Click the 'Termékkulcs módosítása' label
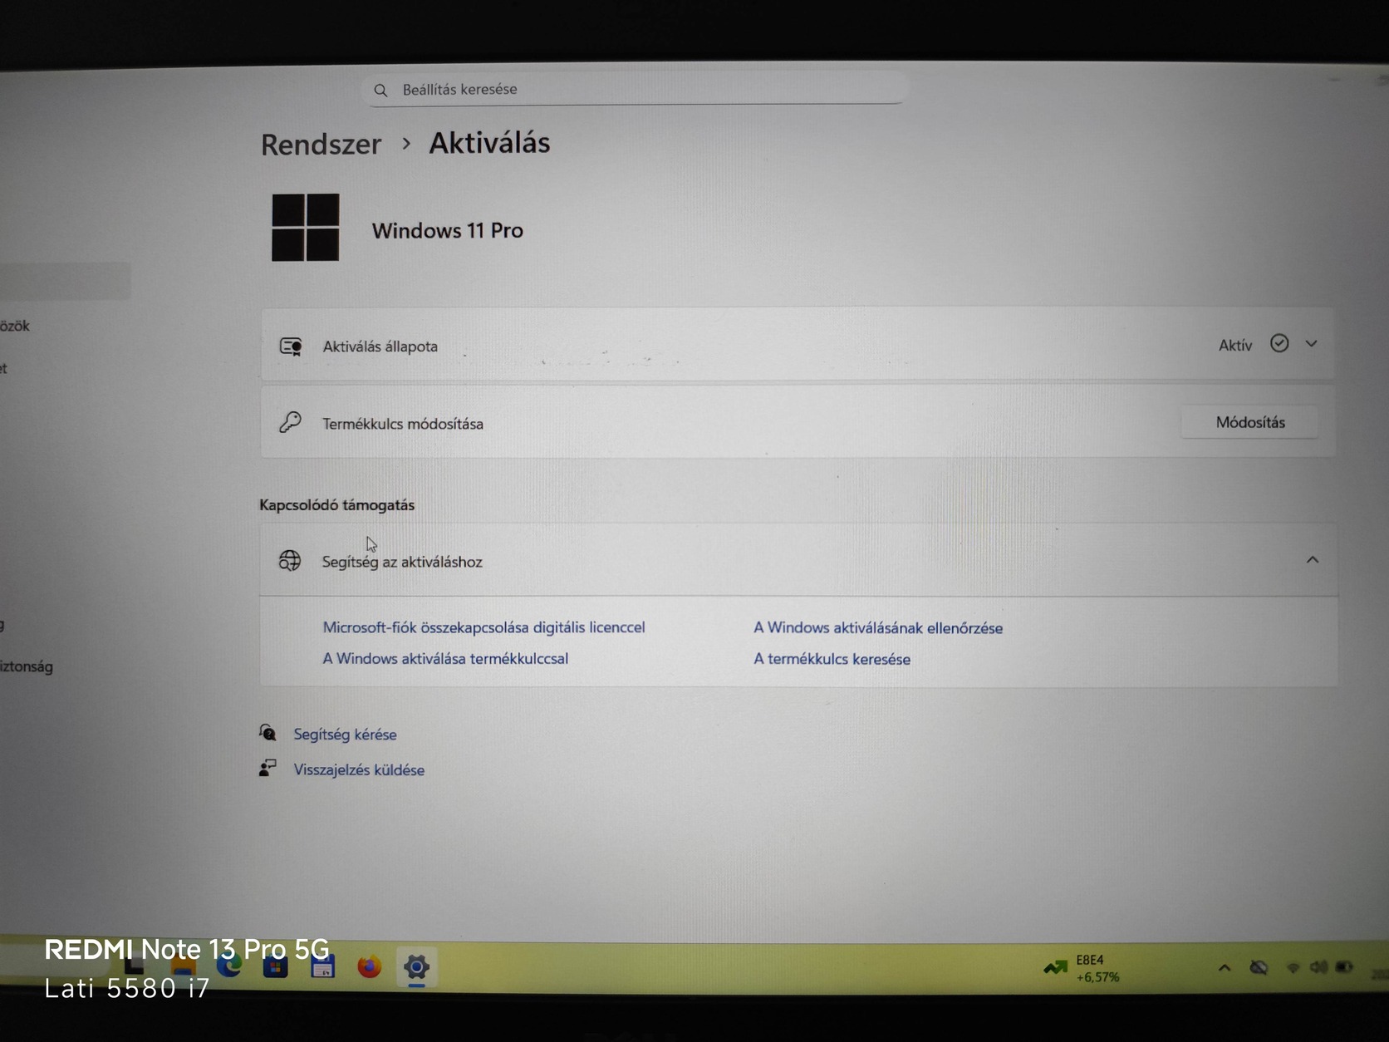 tap(403, 424)
